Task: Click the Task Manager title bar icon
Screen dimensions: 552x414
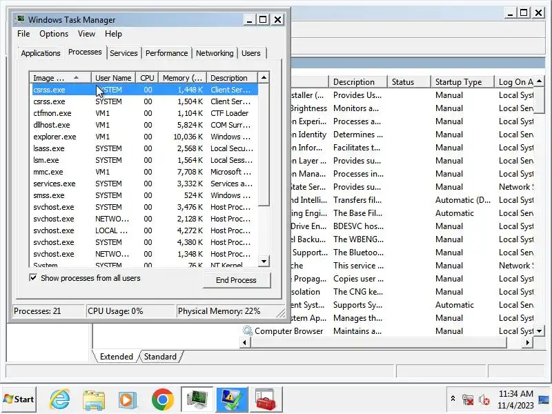Action: pos(21,19)
